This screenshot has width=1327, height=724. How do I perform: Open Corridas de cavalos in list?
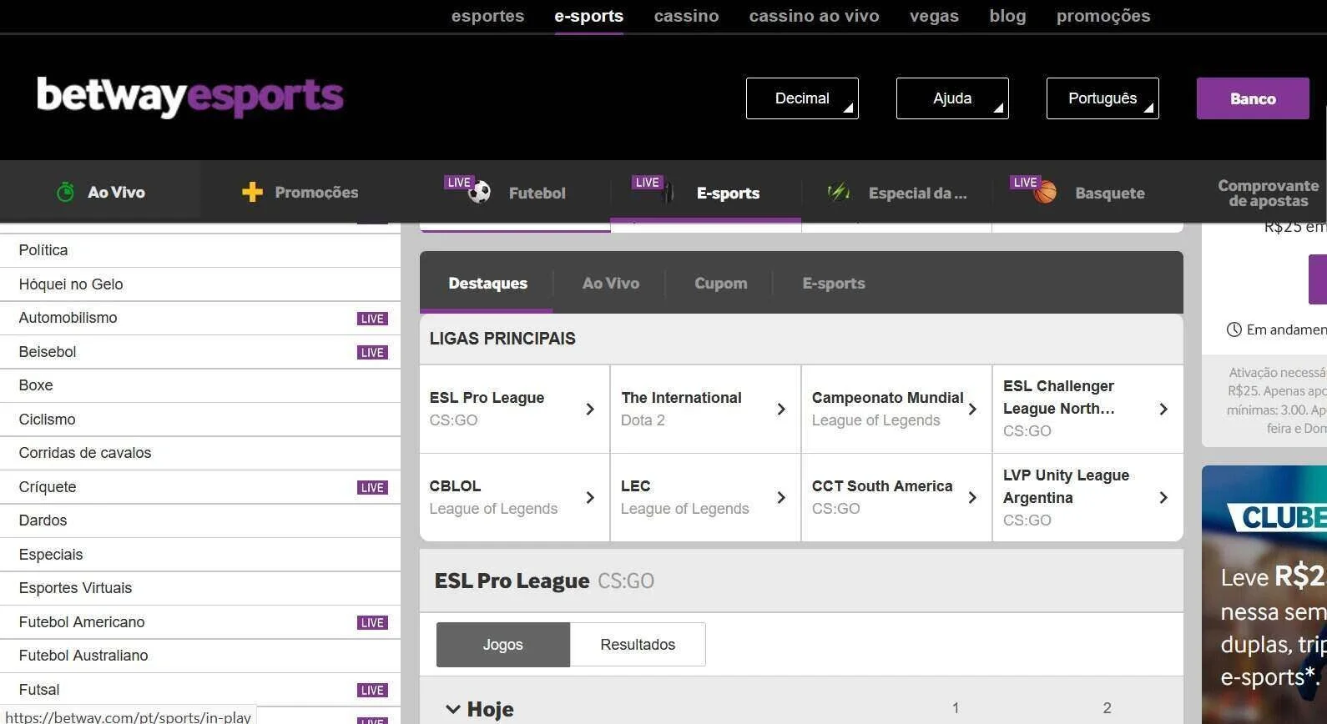[x=200, y=453]
